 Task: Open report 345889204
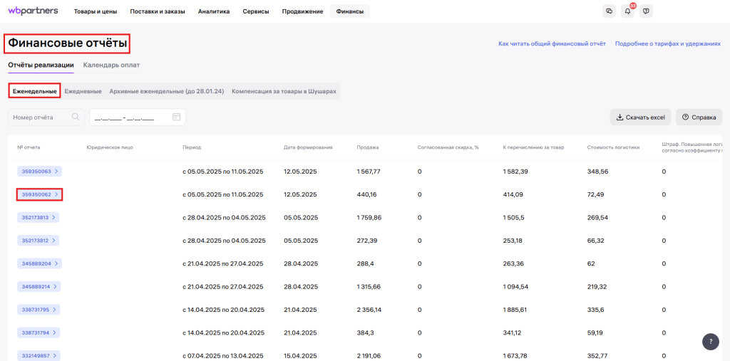[x=40, y=263]
